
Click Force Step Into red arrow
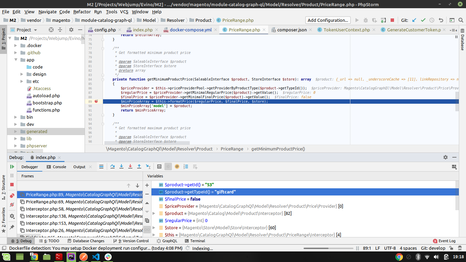(x=130, y=167)
